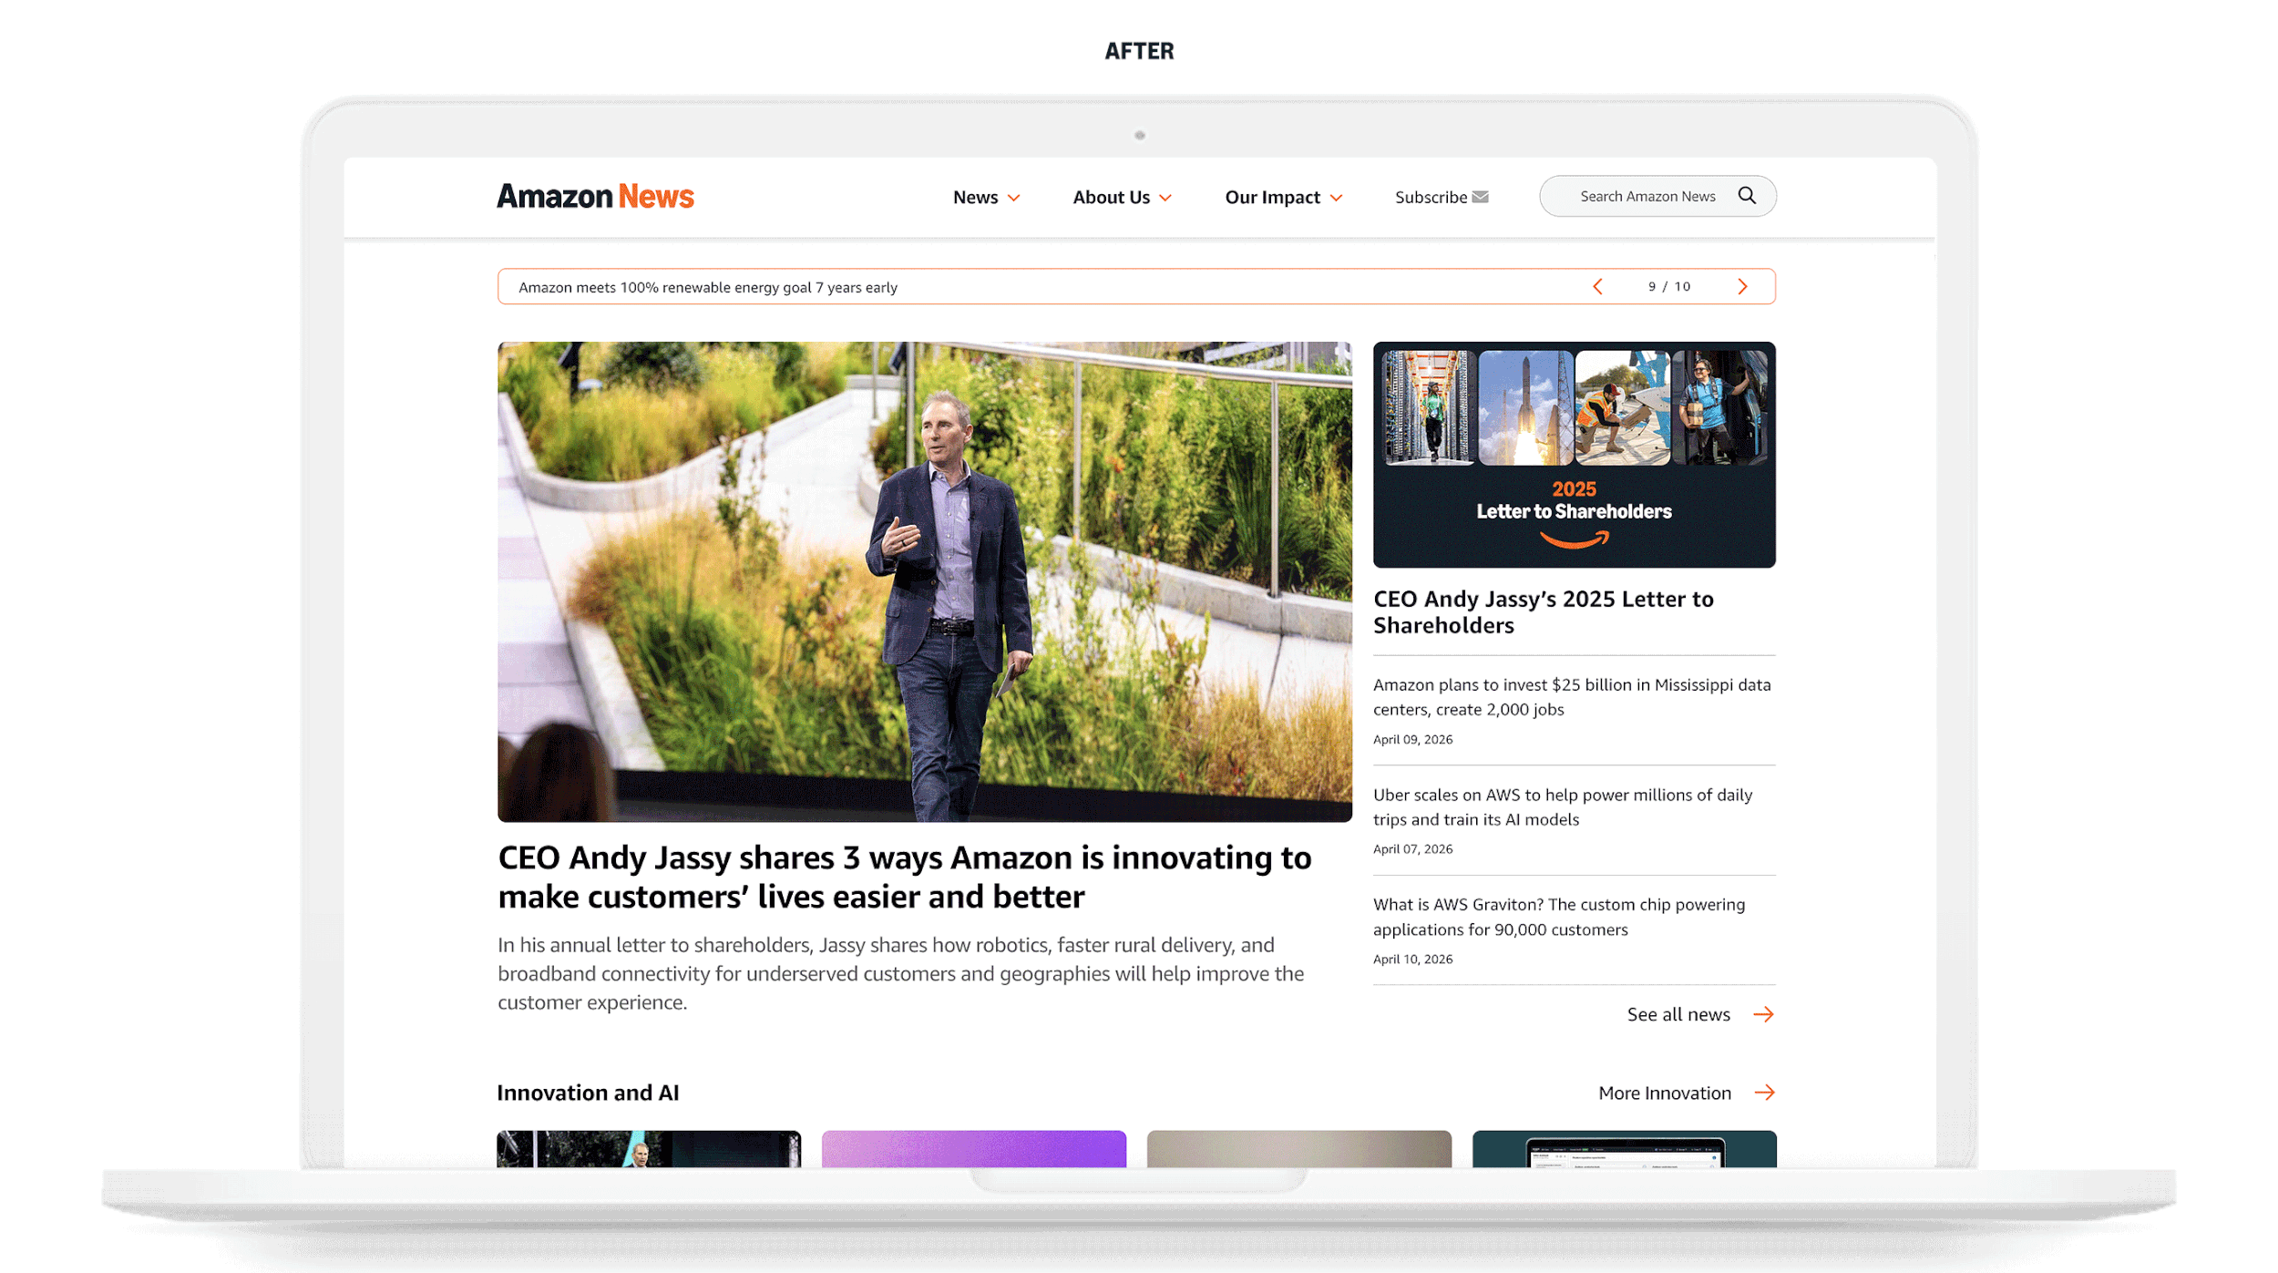
Task: Click the Amazon News logo
Action: (595, 196)
